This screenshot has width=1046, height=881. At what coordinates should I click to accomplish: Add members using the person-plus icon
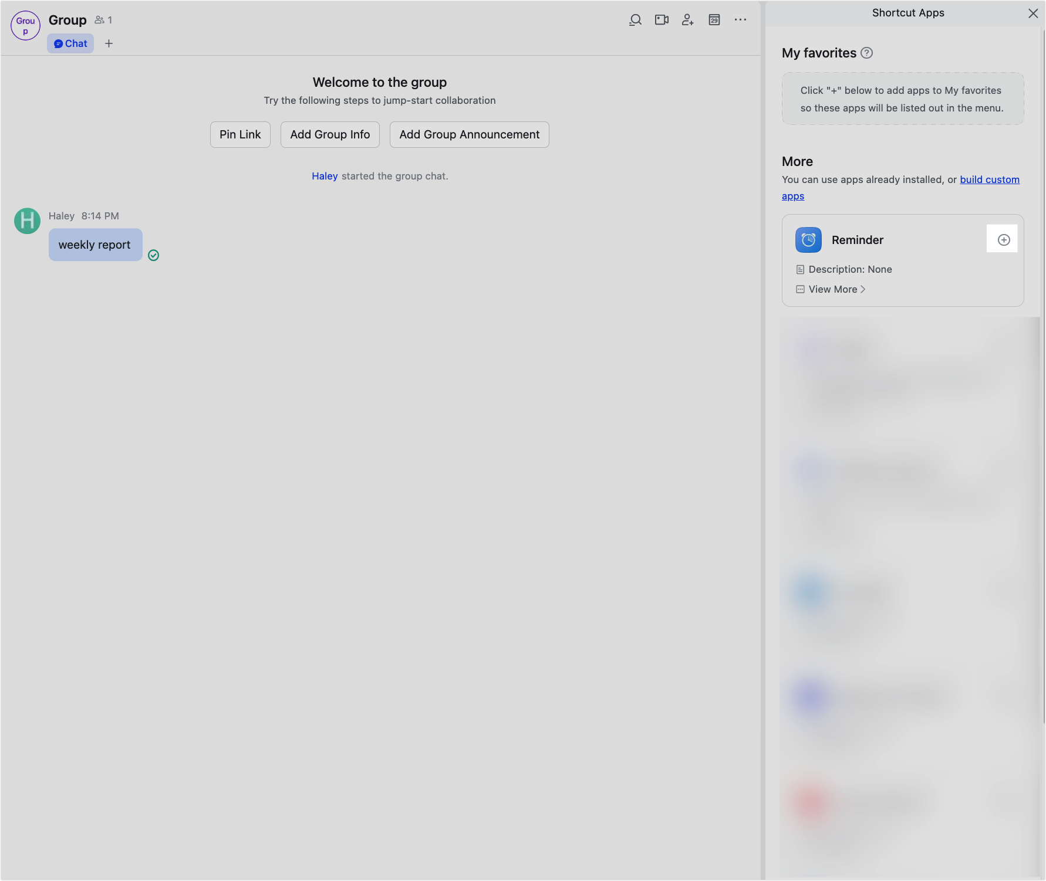(x=687, y=19)
